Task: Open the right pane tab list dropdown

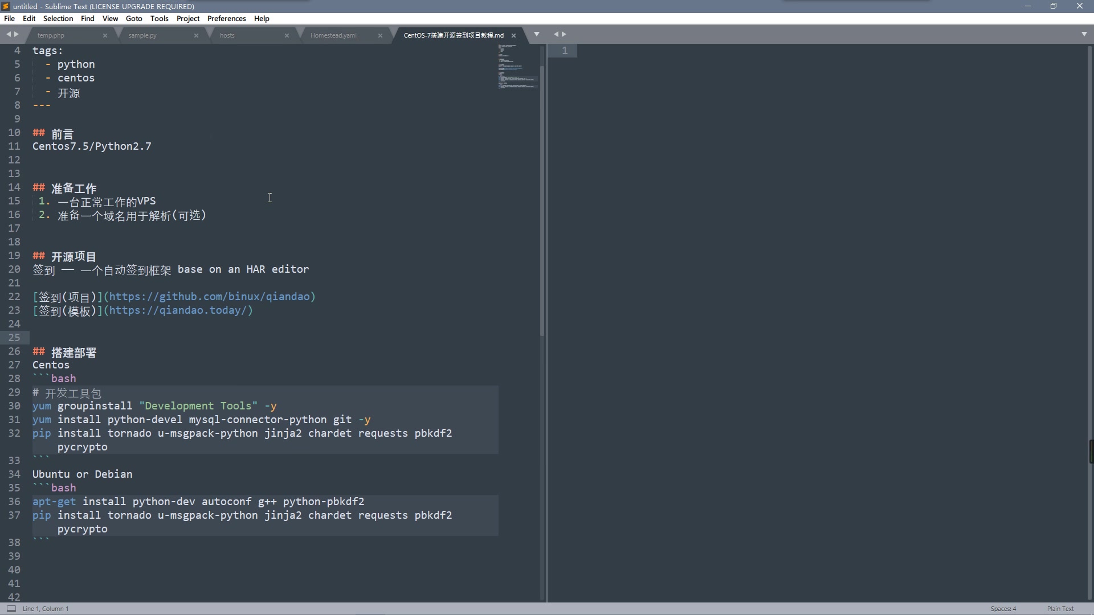Action: (1084, 34)
